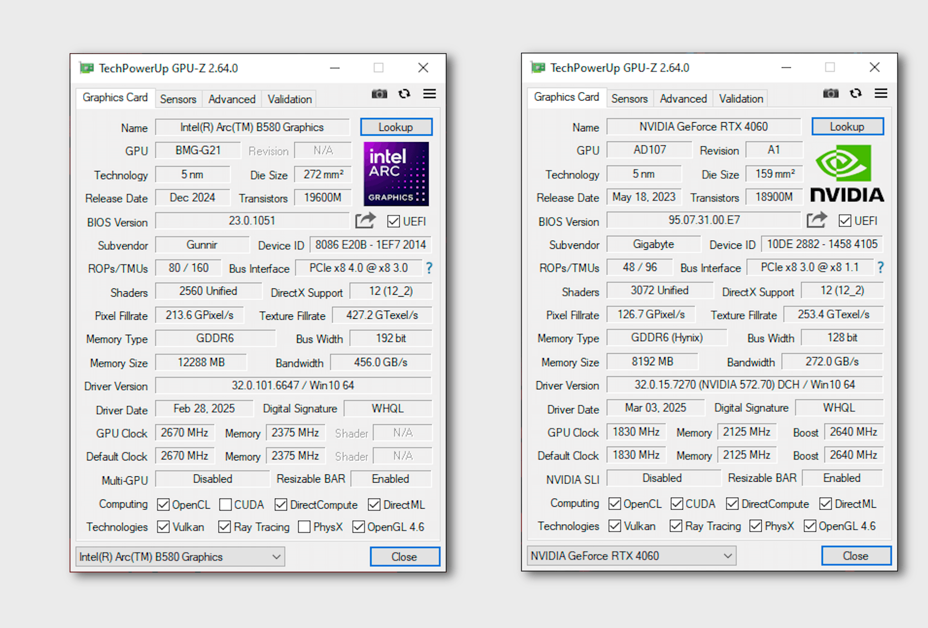This screenshot has height=628, width=928.
Task: Click BIOS Version field 95.07.31.00.E7
Action: pos(704,220)
